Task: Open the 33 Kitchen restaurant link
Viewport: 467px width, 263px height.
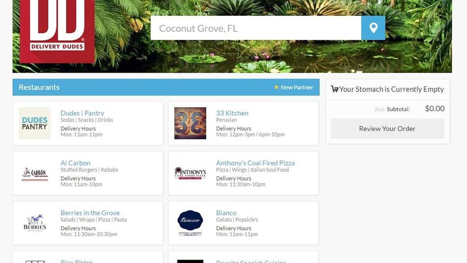Action: 232,113
